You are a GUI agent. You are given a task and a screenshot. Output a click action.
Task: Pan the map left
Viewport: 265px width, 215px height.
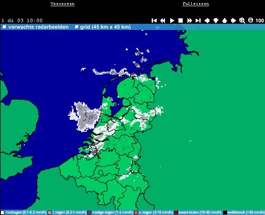coord(207,21)
